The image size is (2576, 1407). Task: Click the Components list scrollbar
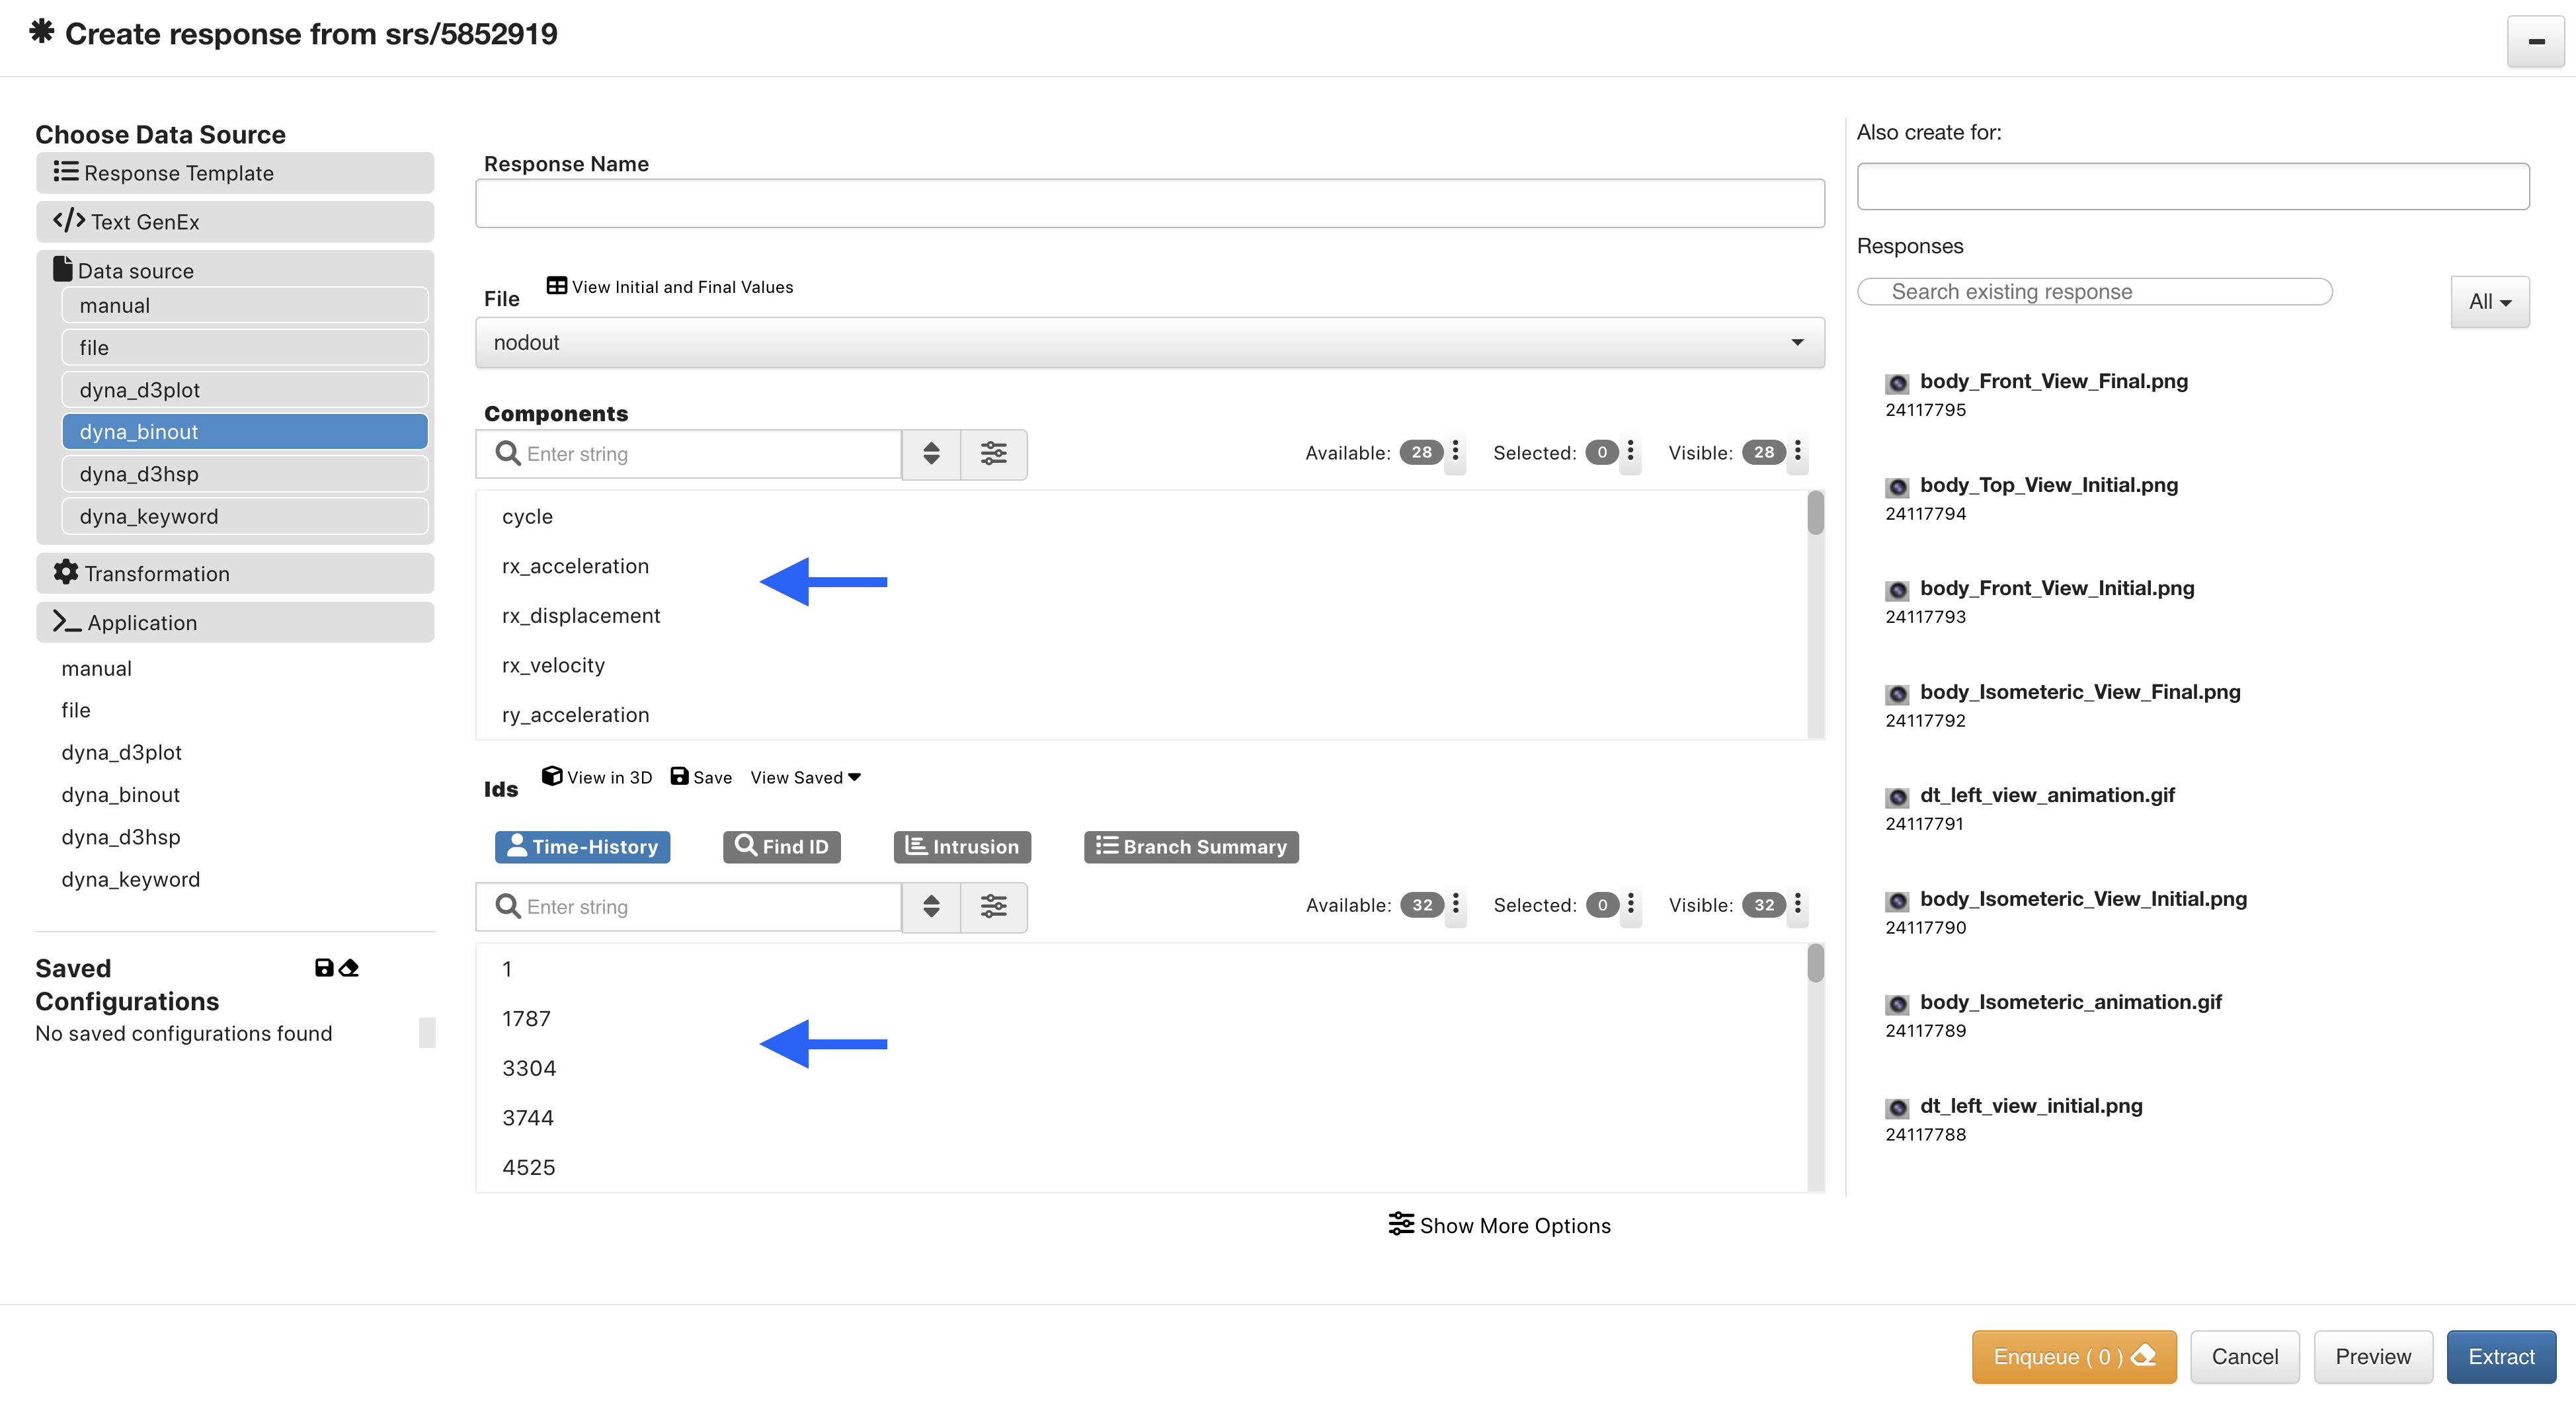(x=1815, y=615)
